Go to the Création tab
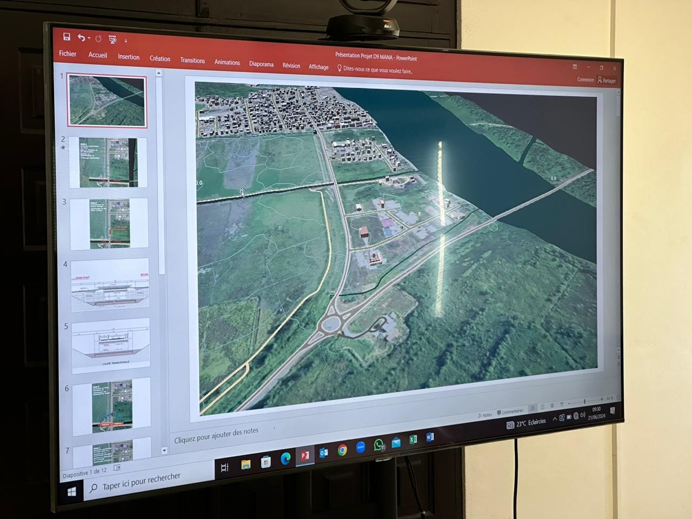Screen dimensions: 692x519 pos(160,58)
